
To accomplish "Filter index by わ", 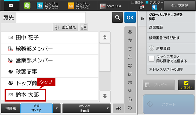I will click(130, 108).
